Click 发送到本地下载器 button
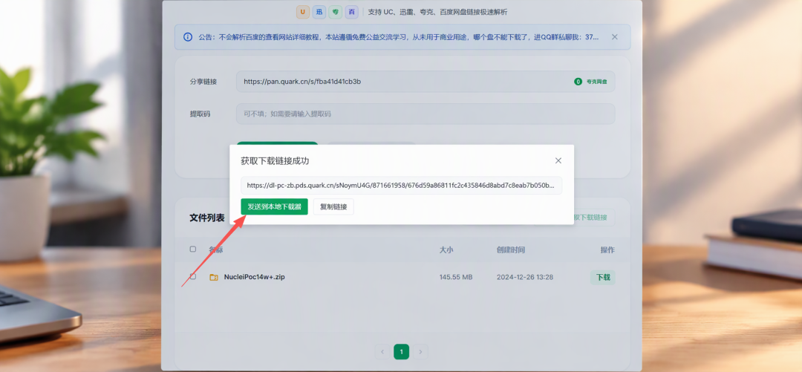The height and width of the screenshot is (372, 802). (x=274, y=206)
